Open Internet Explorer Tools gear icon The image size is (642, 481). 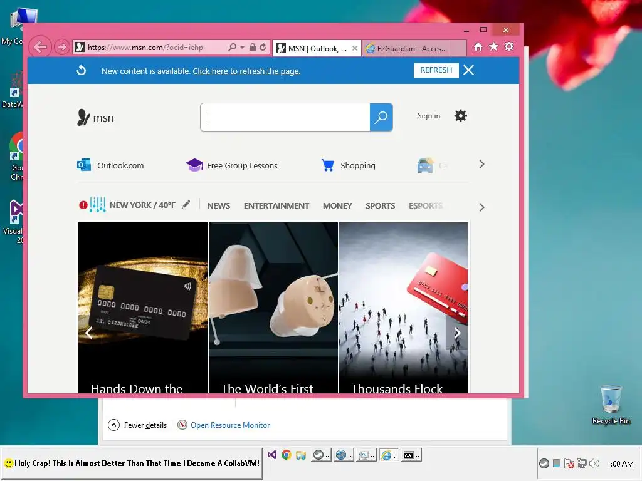509,46
